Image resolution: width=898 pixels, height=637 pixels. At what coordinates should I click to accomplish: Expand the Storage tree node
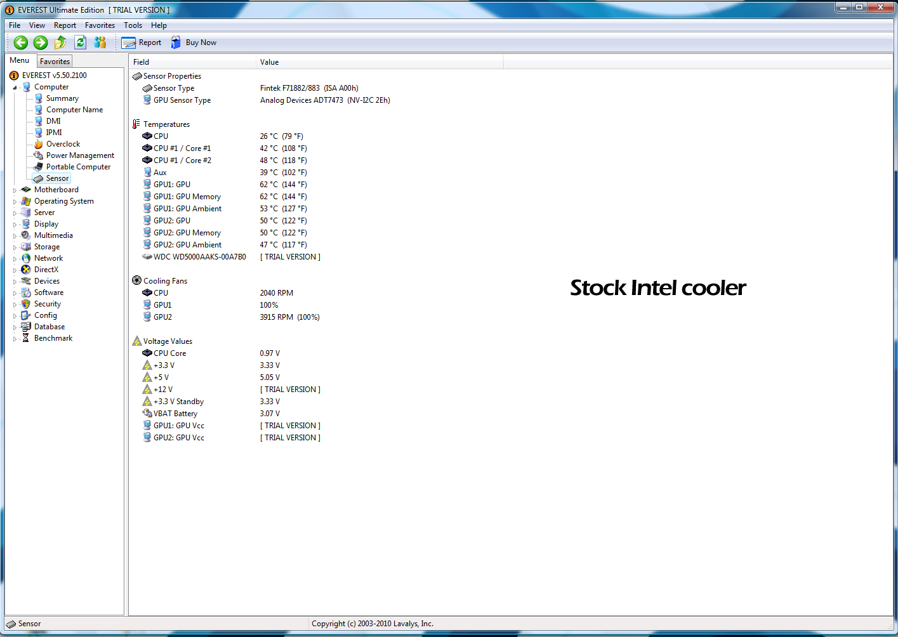click(15, 247)
